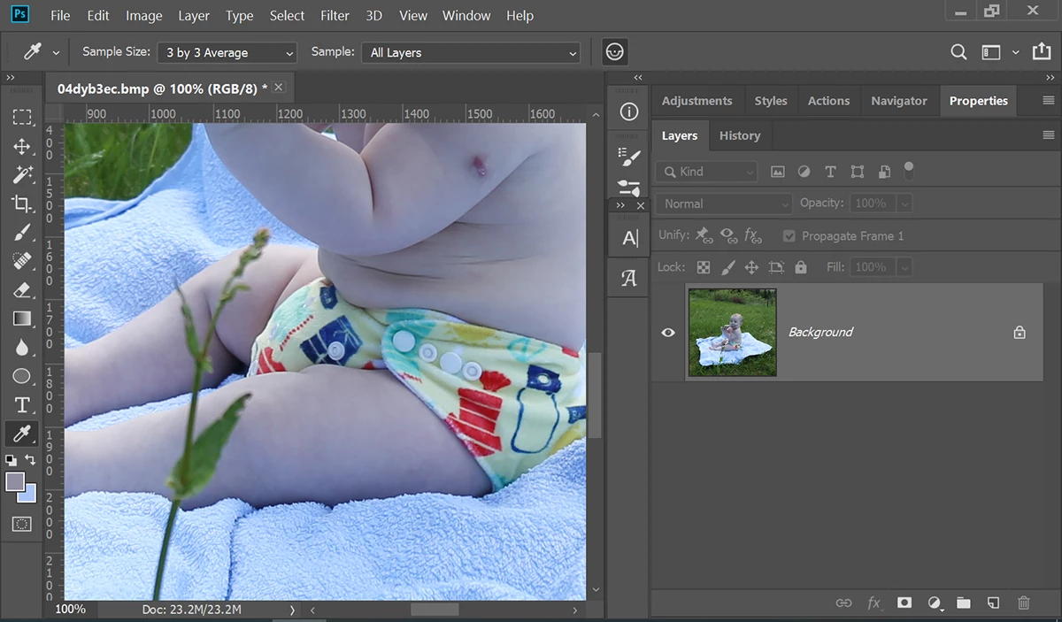
Task: Switch to the Adjustments panel tab
Action: pos(696,101)
